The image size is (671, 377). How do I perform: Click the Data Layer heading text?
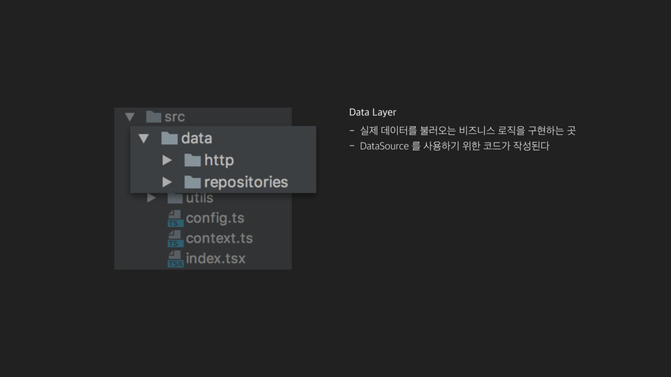[x=373, y=113]
